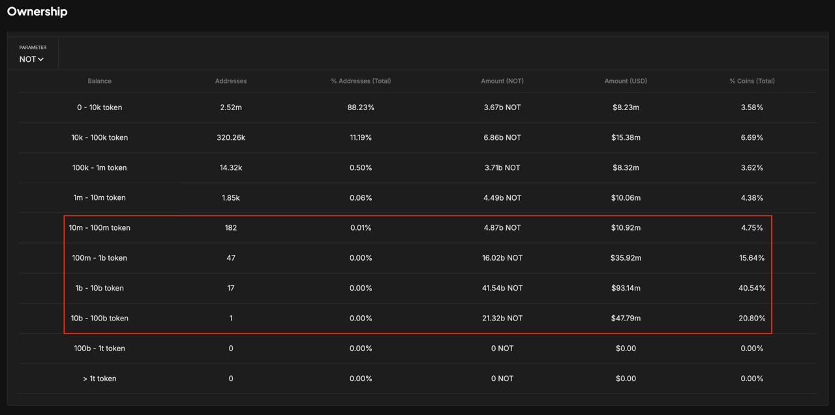Click the Ownership section title

click(37, 12)
